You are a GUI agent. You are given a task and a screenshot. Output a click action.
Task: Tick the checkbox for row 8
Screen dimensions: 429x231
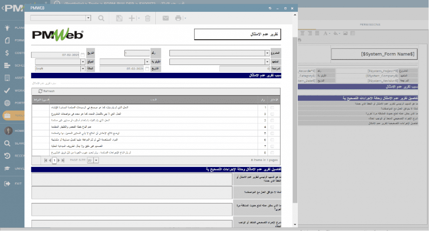(272, 153)
